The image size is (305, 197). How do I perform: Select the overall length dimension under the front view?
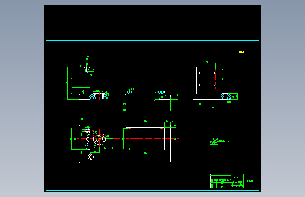click(125, 110)
